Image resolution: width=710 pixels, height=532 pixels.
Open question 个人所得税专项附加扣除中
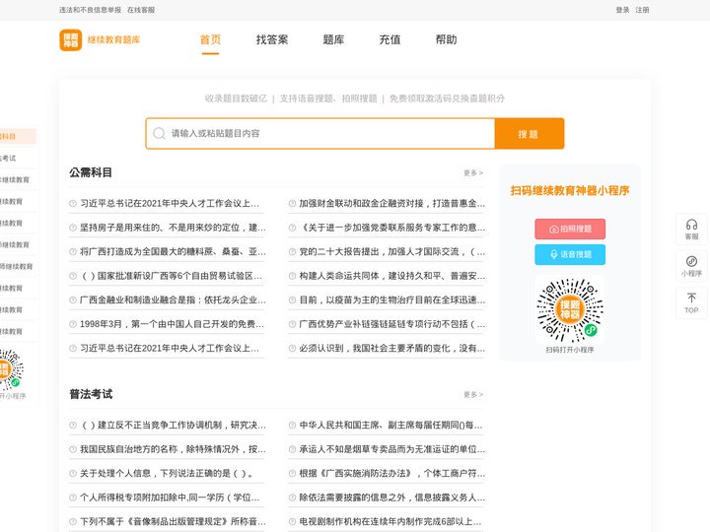tap(170, 498)
